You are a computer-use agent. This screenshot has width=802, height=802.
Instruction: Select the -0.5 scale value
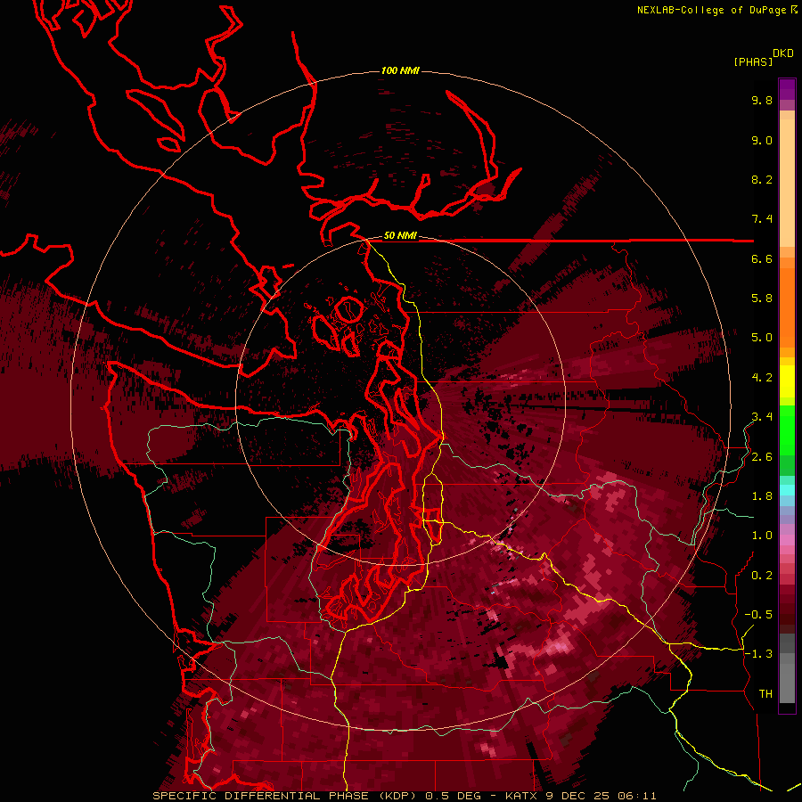coord(758,615)
